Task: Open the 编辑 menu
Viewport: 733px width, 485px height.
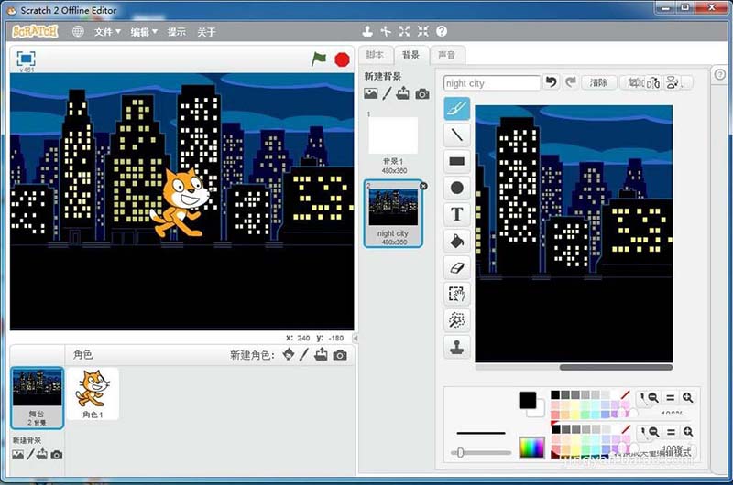Action: point(144,32)
